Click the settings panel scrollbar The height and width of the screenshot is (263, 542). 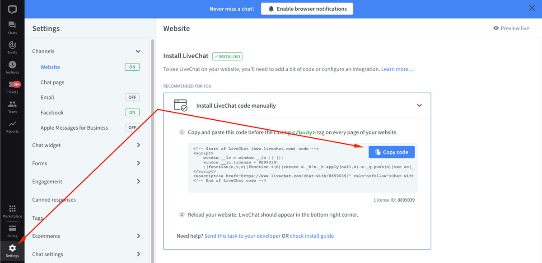coord(153,150)
